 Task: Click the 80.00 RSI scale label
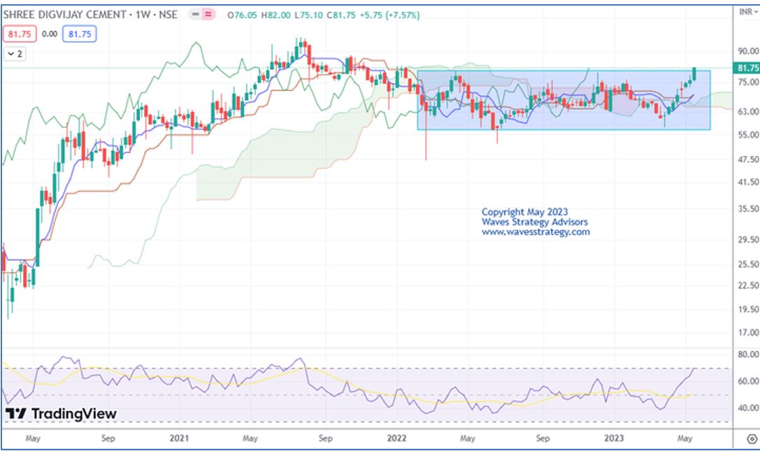pos(748,355)
